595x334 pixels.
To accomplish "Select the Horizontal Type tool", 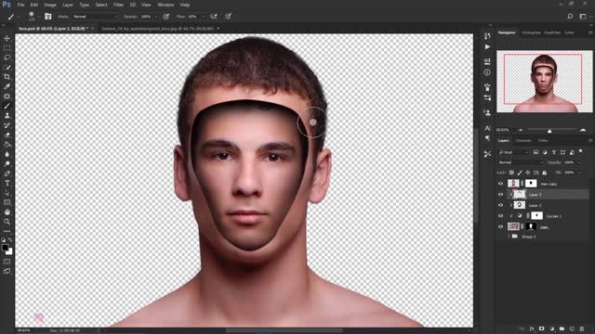I will 7,184.
